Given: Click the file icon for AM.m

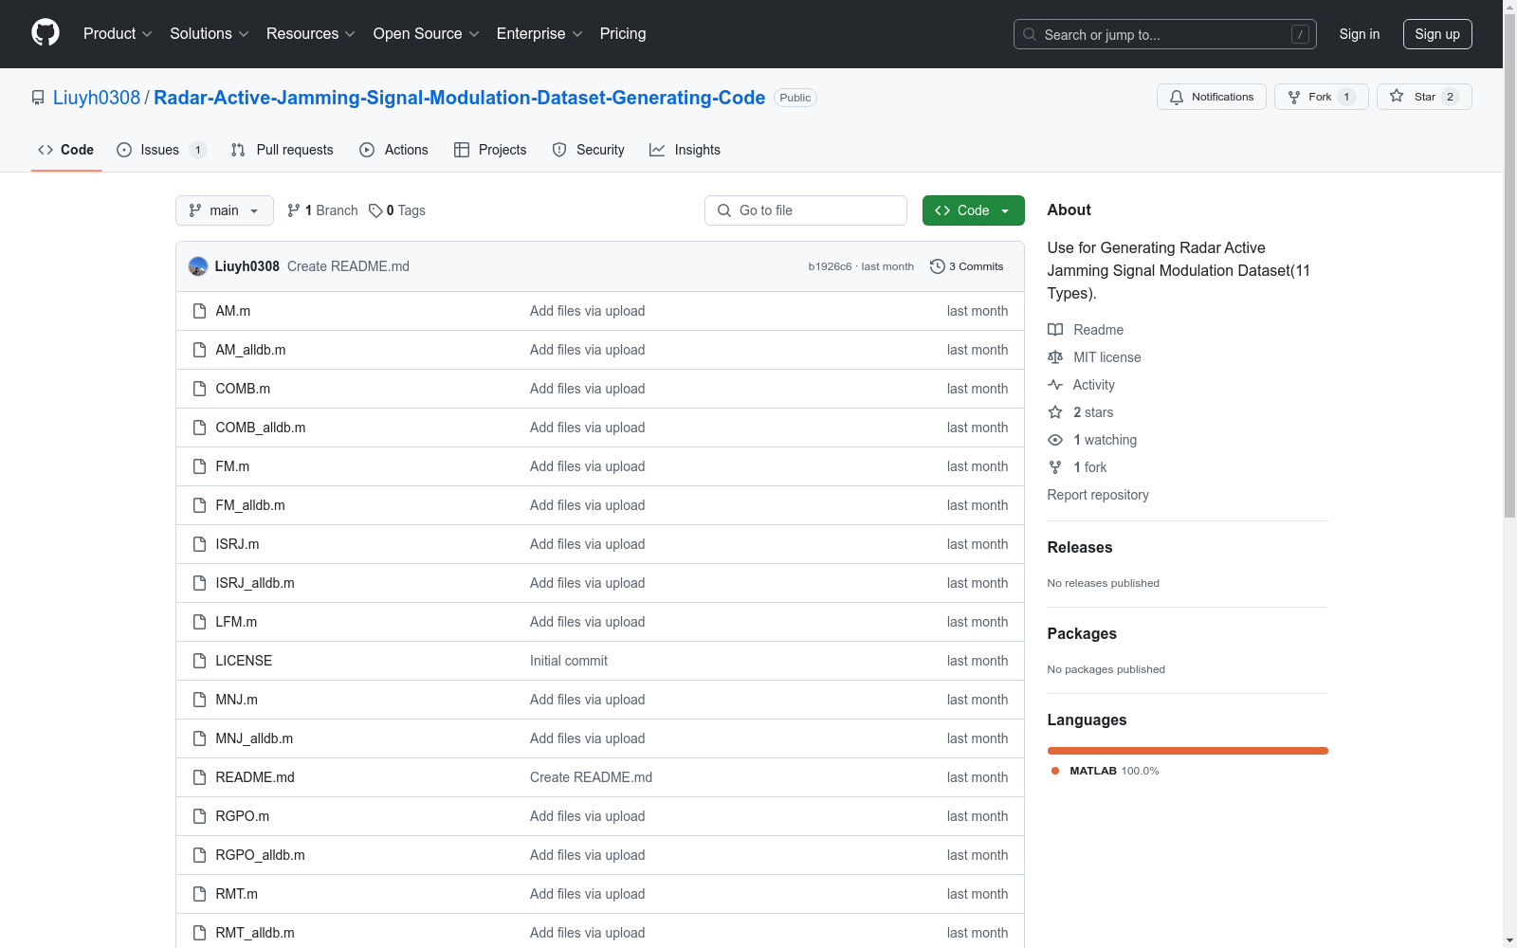Looking at the screenshot, I should pos(199,311).
